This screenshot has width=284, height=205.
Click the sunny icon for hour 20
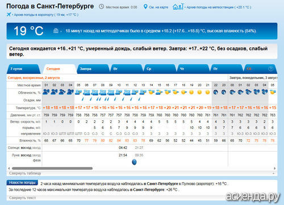click(199, 92)
